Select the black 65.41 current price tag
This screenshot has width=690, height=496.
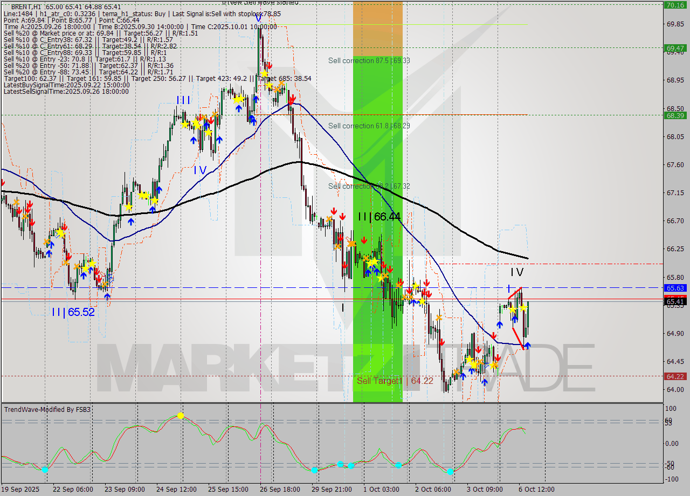(675, 301)
